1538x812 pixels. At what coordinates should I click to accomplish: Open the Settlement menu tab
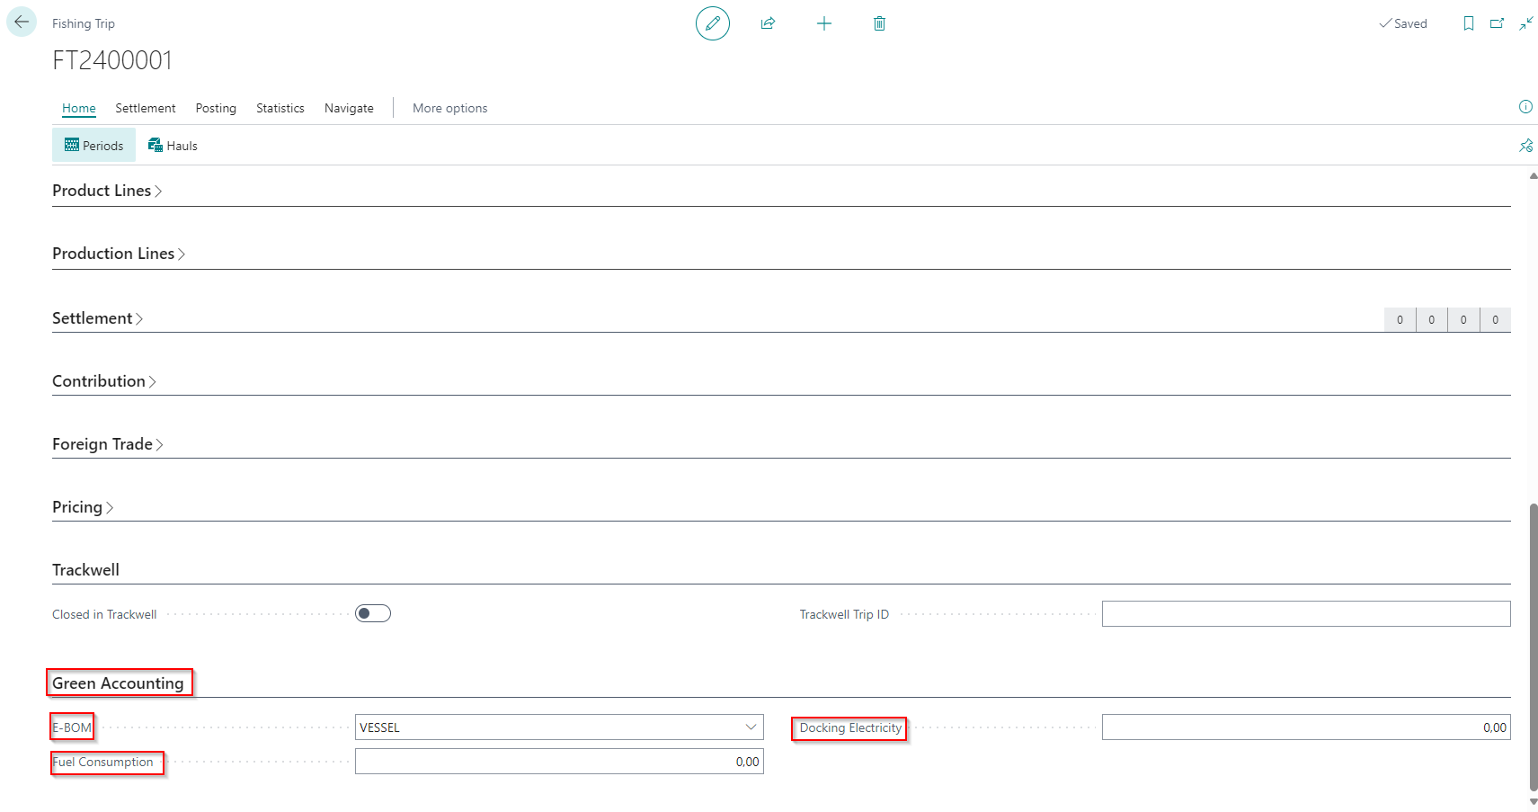click(x=145, y=108)
